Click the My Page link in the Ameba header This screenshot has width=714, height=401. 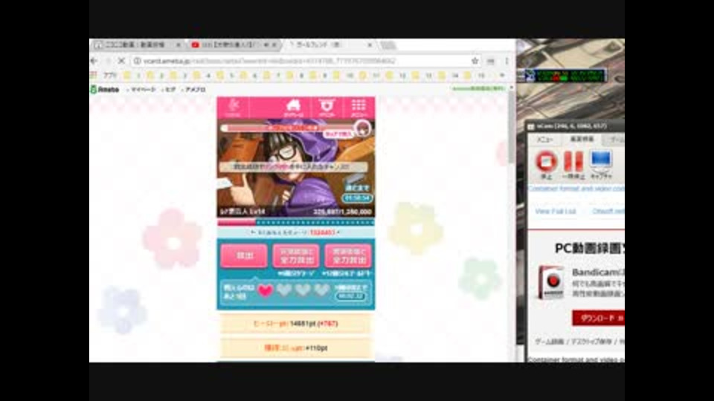click(141, 90)
